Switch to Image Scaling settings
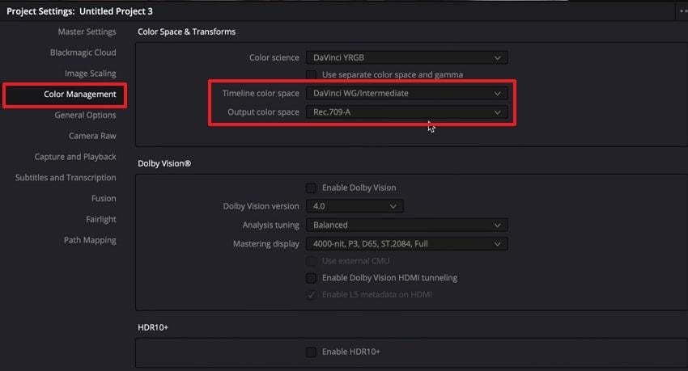The height and width of the screenshot is (371, 688). point(90,74)
